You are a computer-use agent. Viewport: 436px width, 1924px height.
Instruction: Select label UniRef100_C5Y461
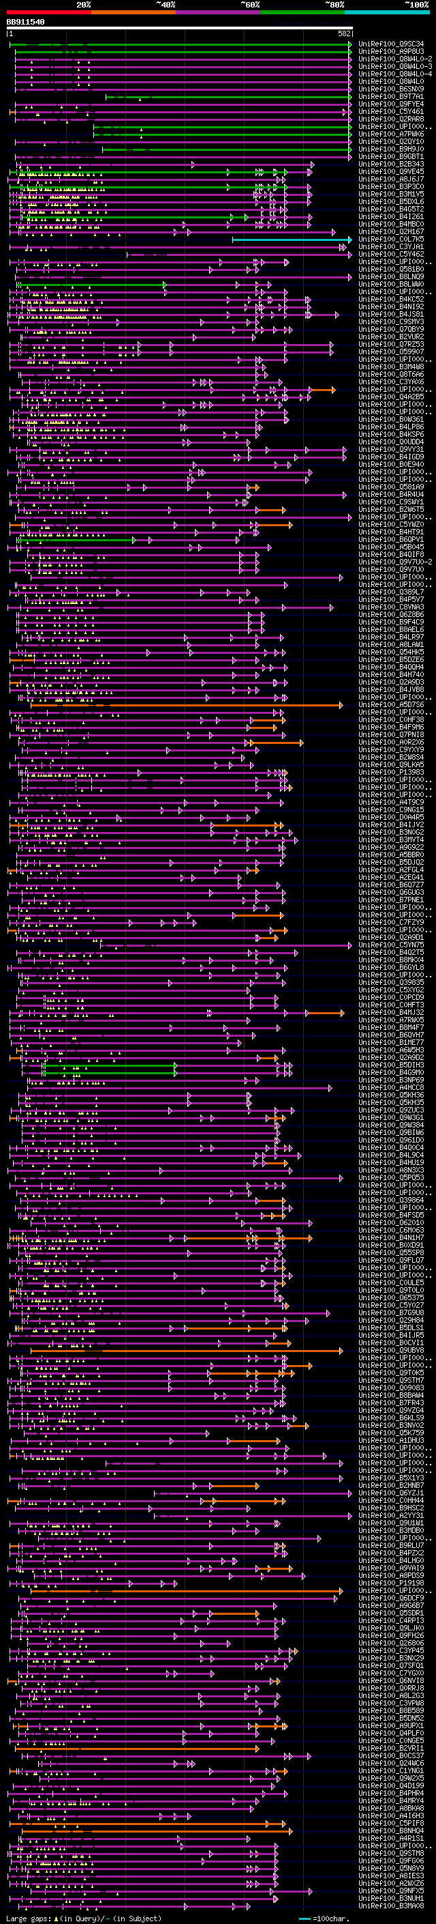[390, 111]
